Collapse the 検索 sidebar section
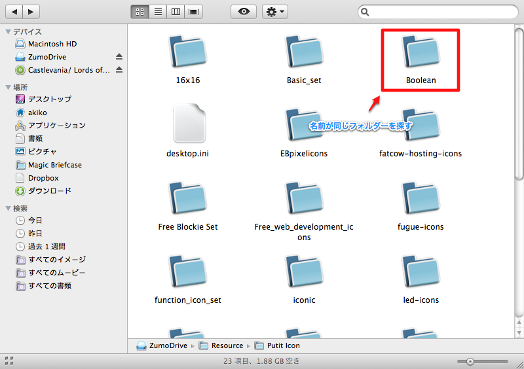The image size is (524, 369). point(9,208)
